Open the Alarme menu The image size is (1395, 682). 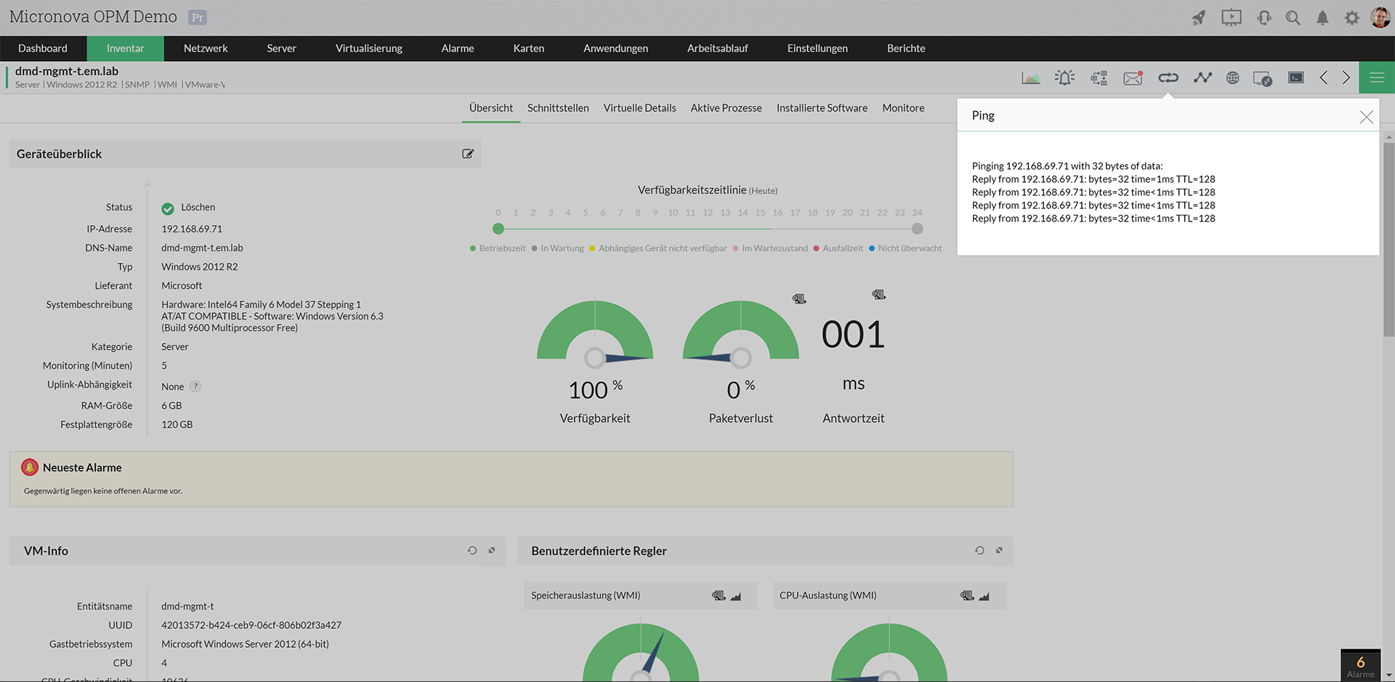click(458, 49)
